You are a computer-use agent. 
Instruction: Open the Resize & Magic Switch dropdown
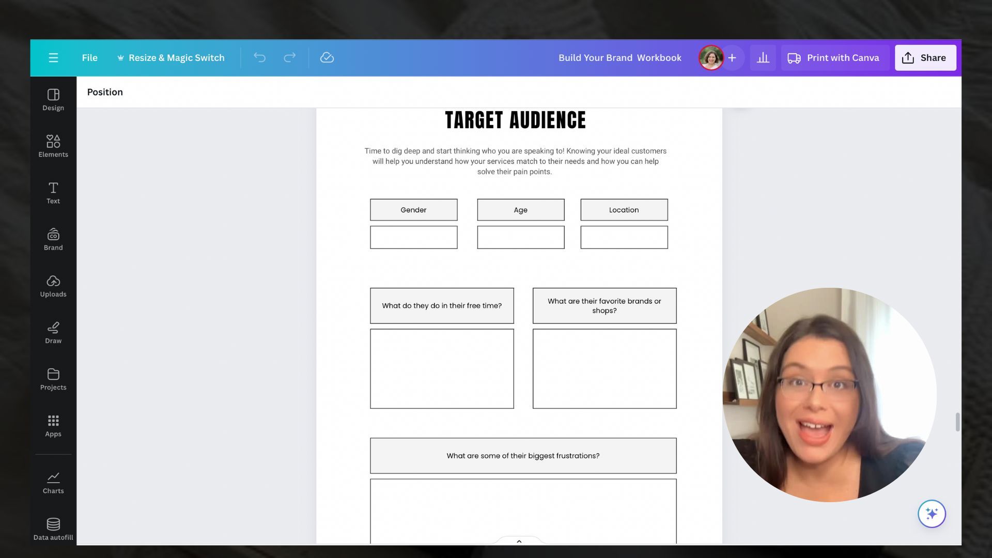pyautogui.click(x=171, y=58)
